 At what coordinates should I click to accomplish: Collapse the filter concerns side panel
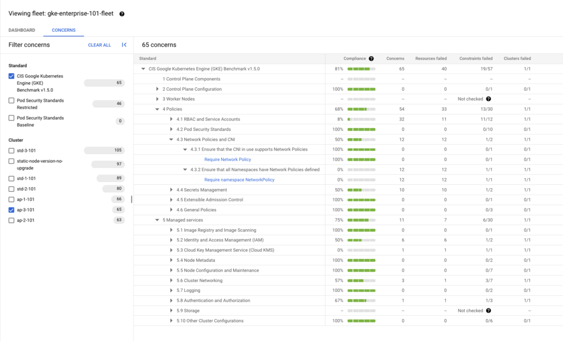[x=124, y=45]
